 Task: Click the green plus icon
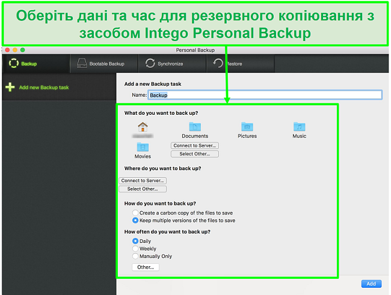(x=10, y=87)
